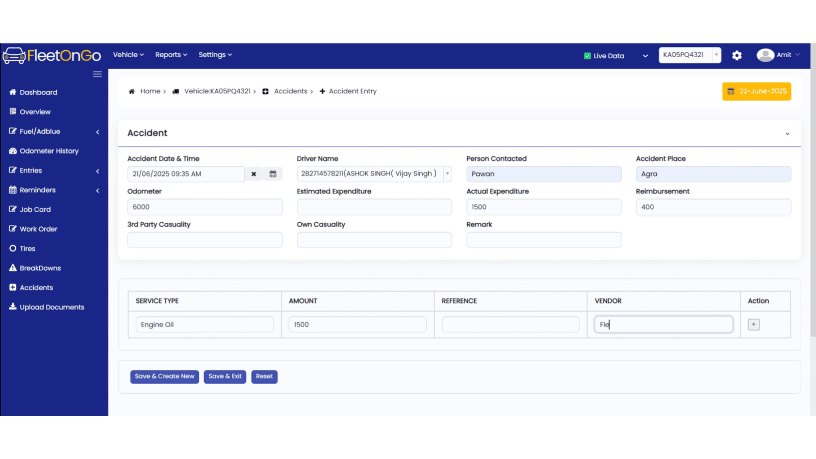Click the 22-June-2025 date button

(x=756, y=91)
